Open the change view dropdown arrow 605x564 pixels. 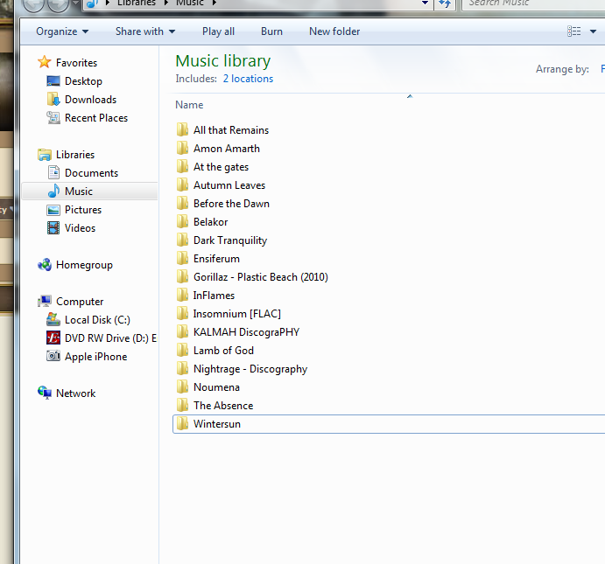click(x=593, y=31)
